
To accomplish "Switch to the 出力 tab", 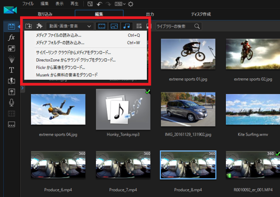I will [x=150, y=14].
